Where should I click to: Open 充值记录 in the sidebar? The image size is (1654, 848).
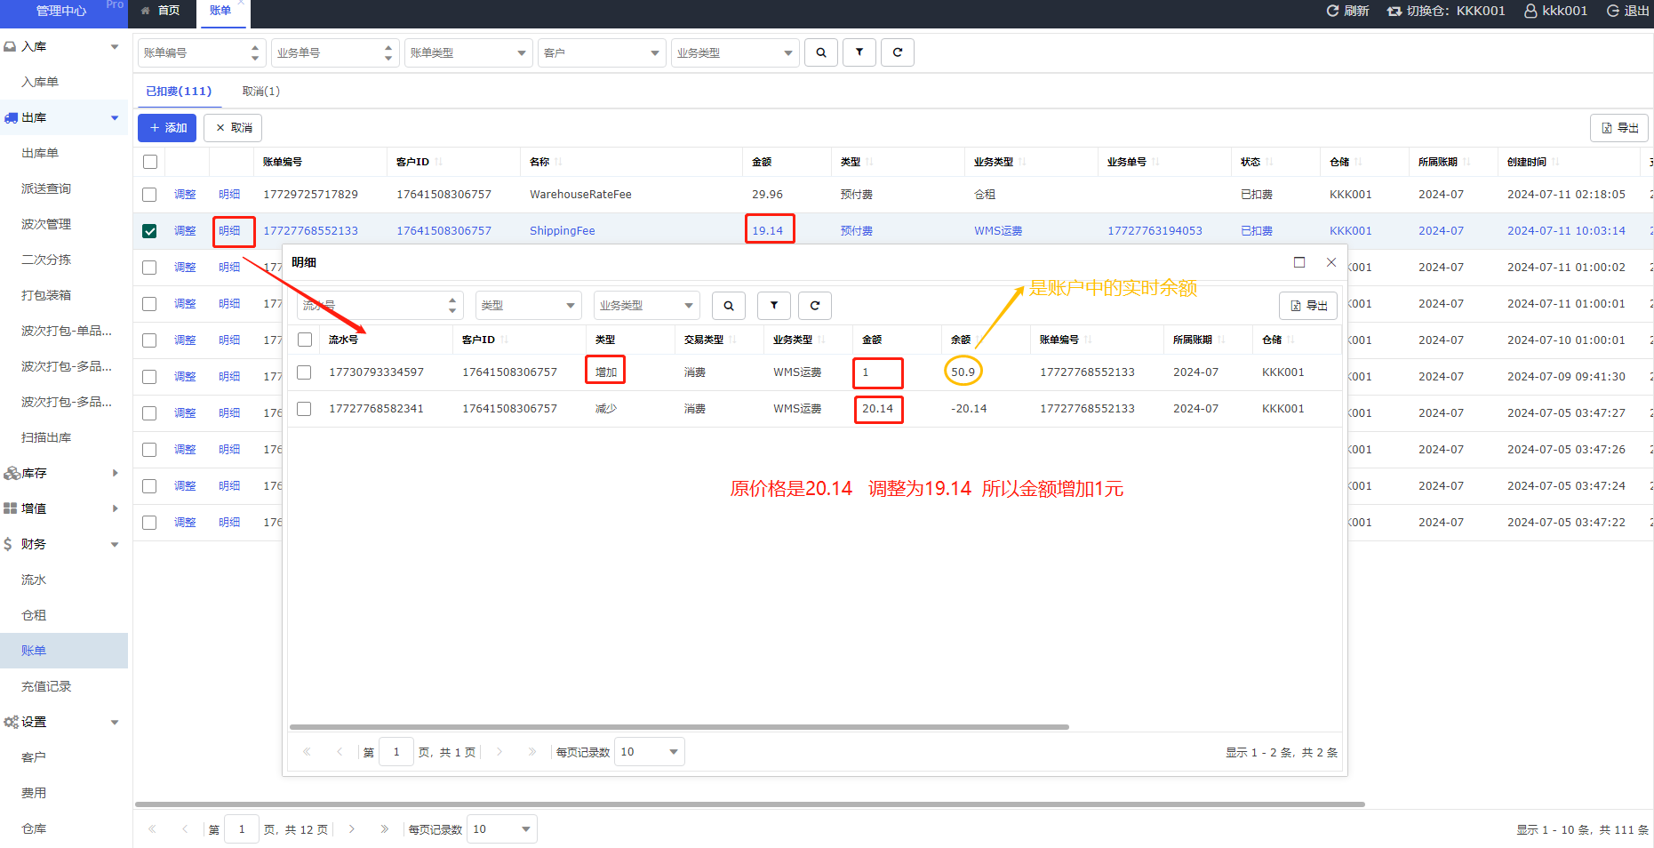click(46, 686)
